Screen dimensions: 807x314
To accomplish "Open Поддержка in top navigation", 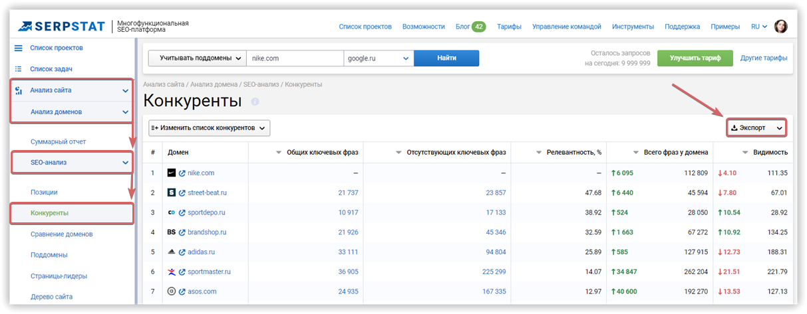I will [682, 27].
